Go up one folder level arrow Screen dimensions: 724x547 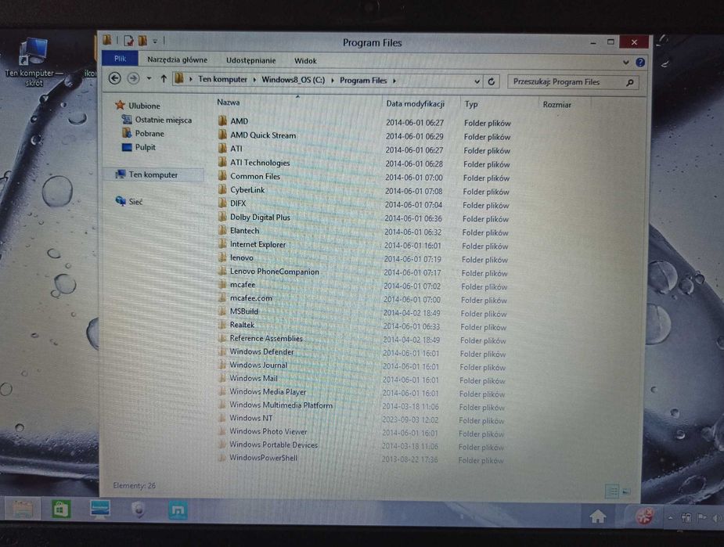(x=164, y=79)
